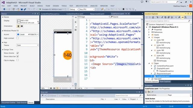Click the Error List filter funnel icon

43,95
